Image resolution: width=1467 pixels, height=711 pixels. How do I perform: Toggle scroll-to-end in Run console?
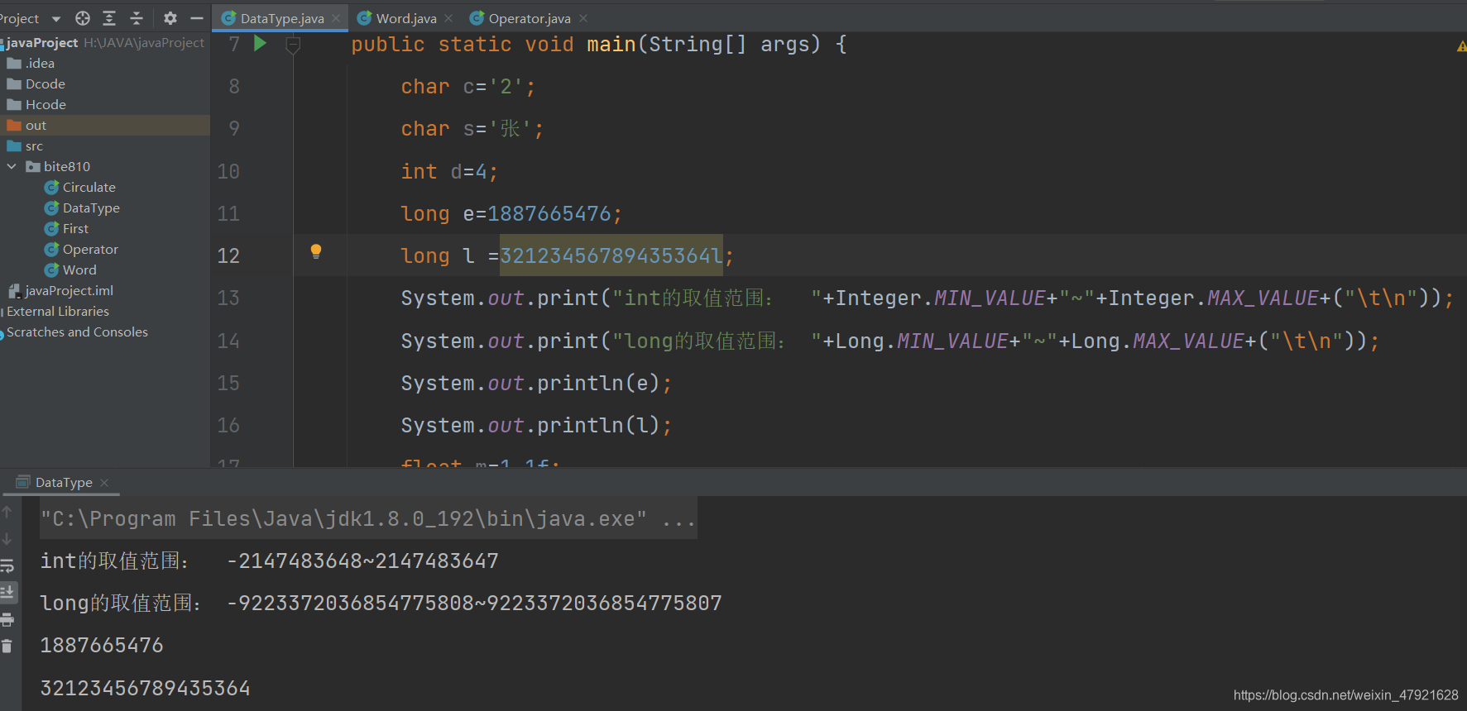point(7,593)
